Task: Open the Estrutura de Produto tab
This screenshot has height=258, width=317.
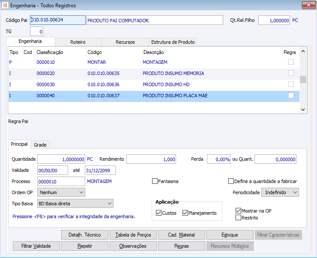Action: pos(173,42)
